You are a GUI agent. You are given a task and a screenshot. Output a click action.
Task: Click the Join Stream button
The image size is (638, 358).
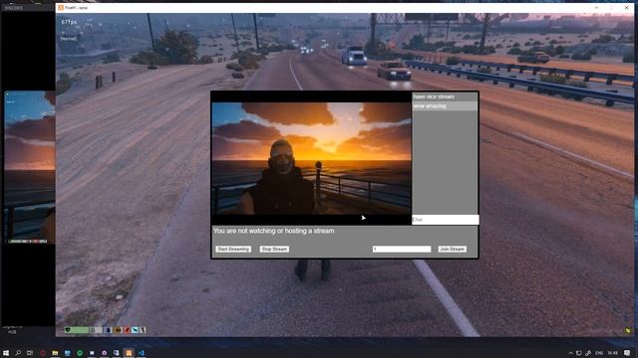(452, 249)
